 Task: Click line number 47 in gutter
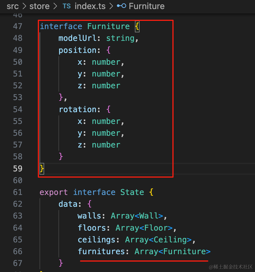(18, 26)
